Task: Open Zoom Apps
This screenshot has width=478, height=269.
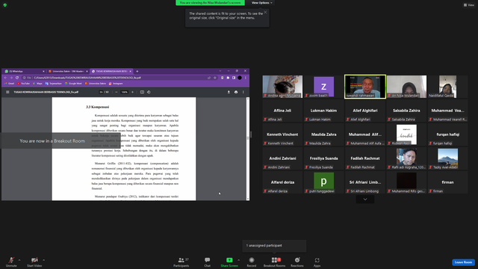Action: (x=317, y=262)
